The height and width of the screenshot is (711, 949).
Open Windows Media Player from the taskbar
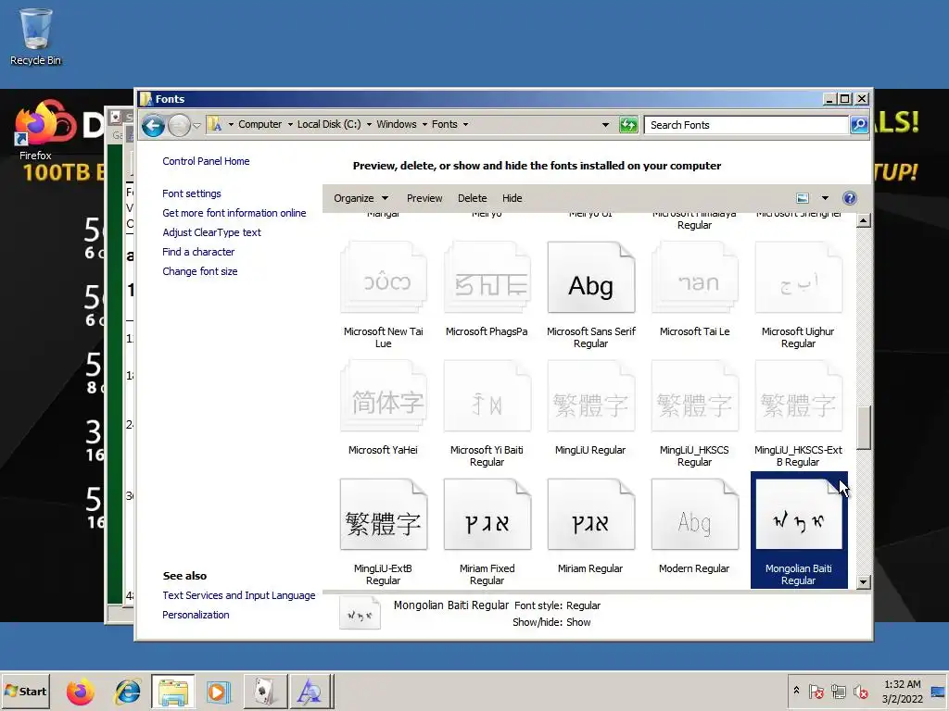pyautogui.click(x=219, y=692)
